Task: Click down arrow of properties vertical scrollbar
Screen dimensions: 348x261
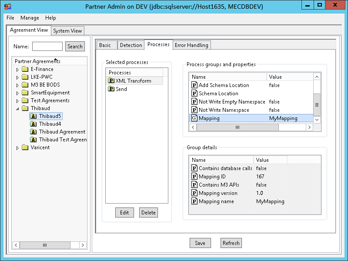Action: point(317,119)
